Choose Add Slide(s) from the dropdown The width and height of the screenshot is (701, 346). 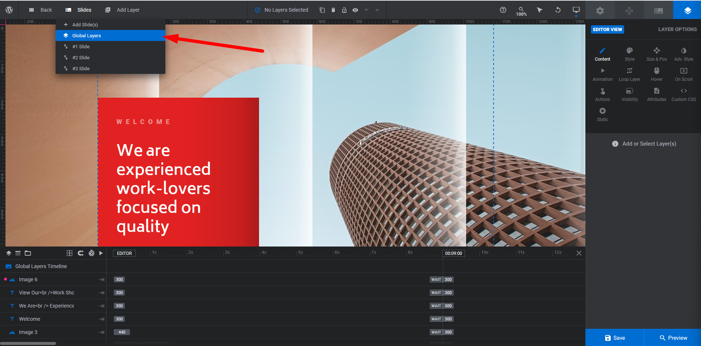coord(110,25)
